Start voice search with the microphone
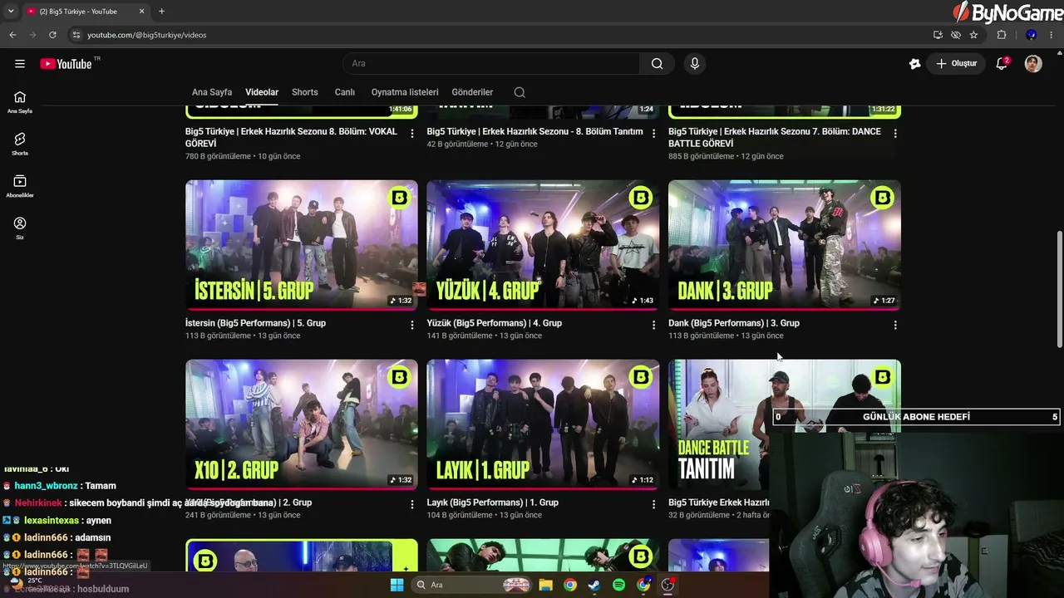 click(695, 64)
